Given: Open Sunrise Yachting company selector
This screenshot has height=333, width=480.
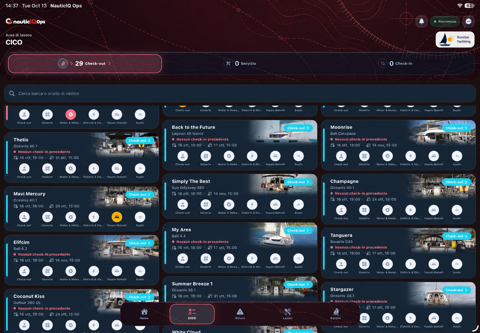Looking at the screenshot, I should tap(455, 40).
